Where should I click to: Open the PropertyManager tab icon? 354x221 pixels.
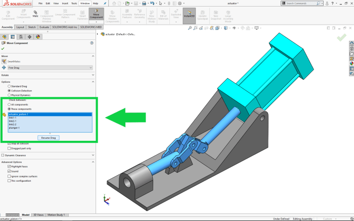point(13,37)
